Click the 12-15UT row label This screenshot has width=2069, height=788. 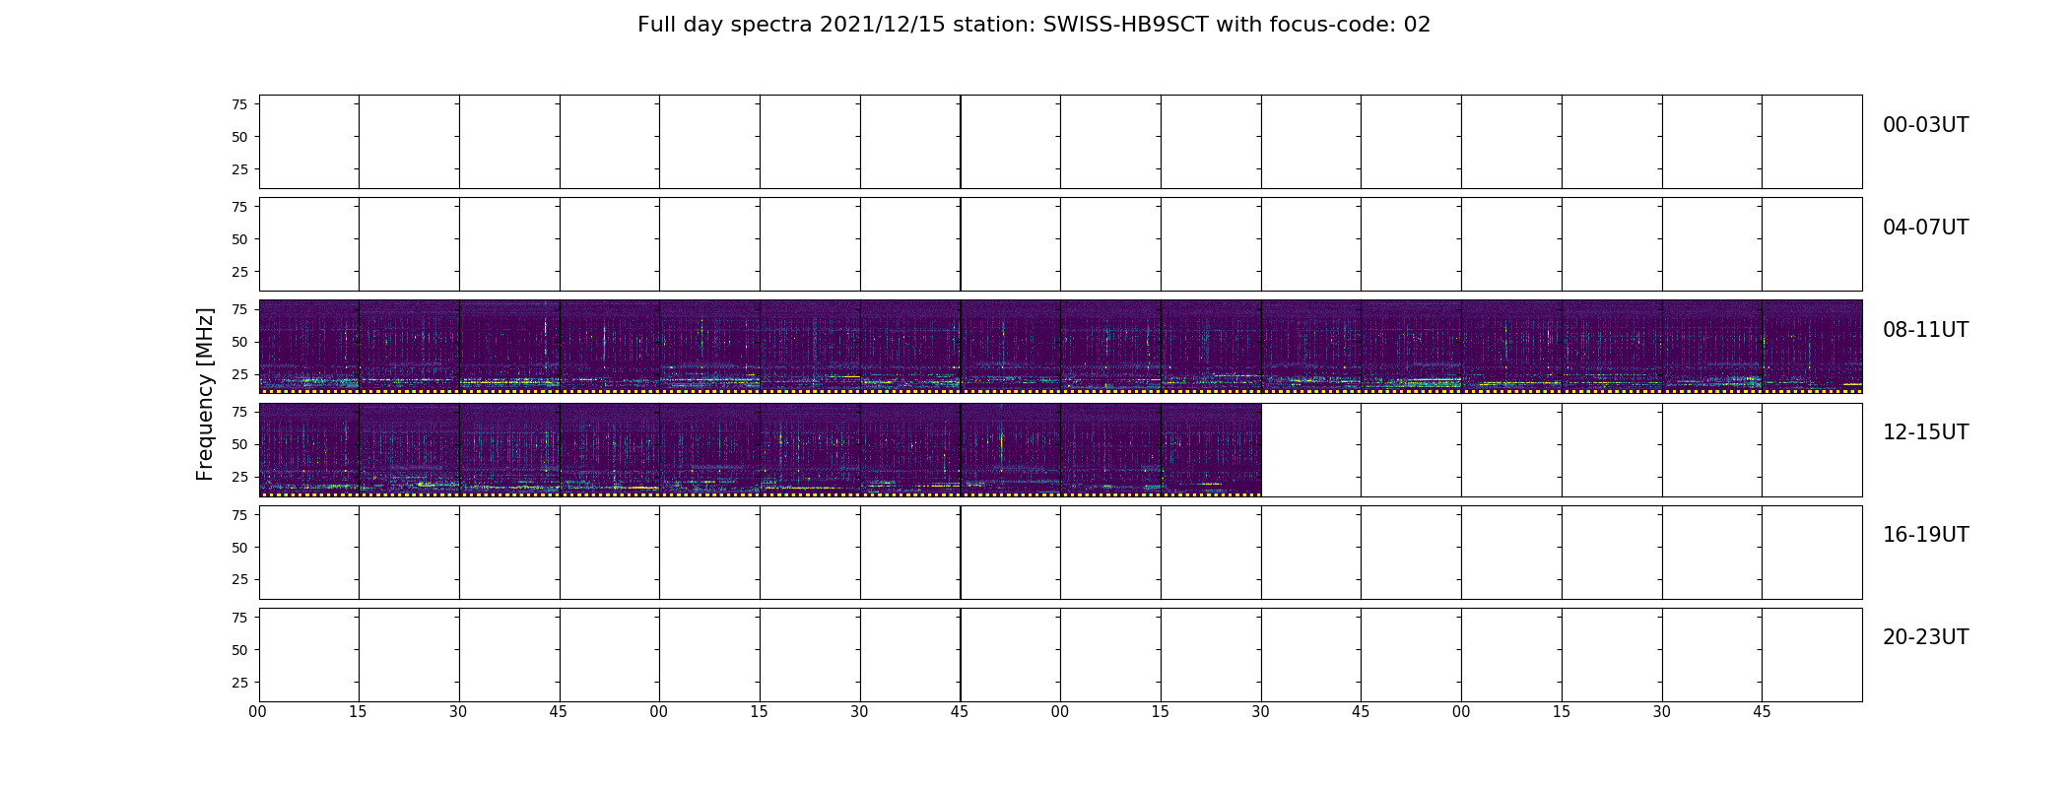click(x=1925, y=432)
